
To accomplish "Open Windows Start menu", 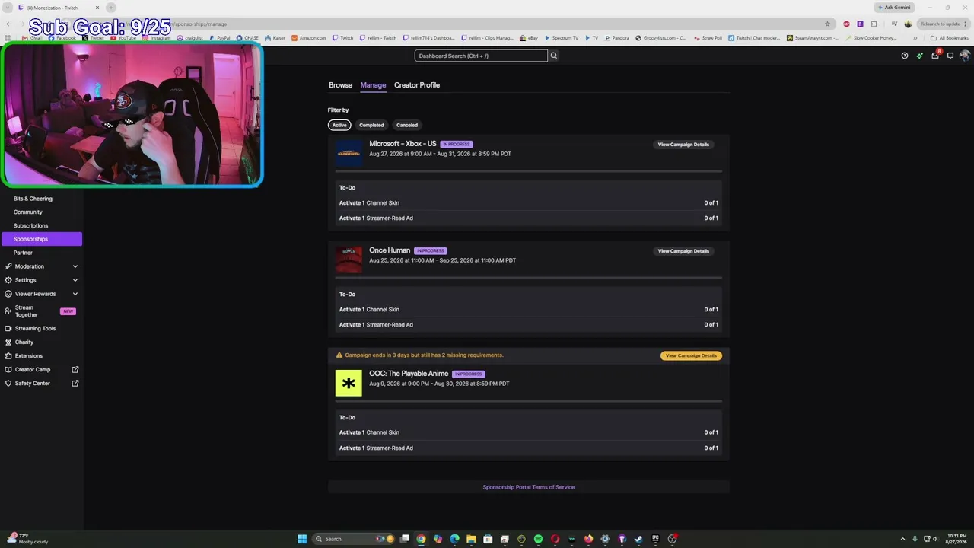I will 302,539.
